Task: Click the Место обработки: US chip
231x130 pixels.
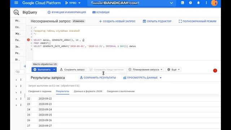Action: pyautogui.click(x=45, y=64)
